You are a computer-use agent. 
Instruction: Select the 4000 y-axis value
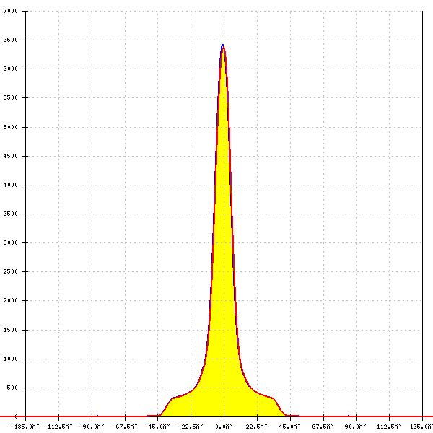click(x=11, y=185)
